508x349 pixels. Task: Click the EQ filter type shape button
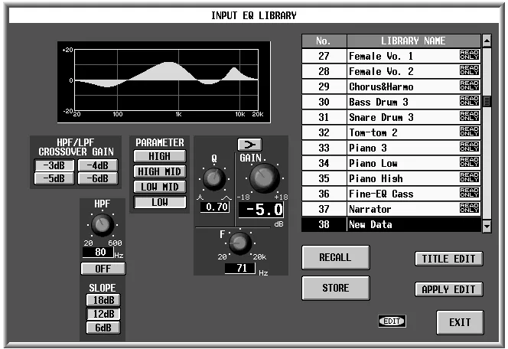pyautogui.click(x=249, y=145)
